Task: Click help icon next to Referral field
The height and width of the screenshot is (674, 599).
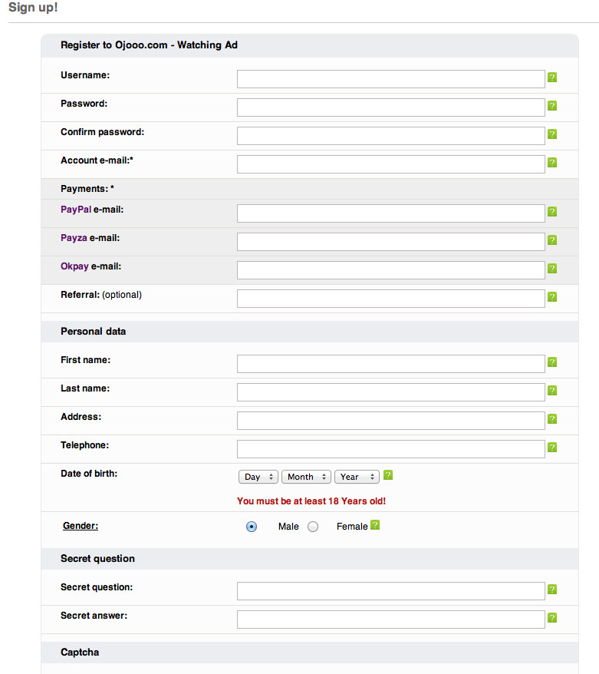Action: 552,296
